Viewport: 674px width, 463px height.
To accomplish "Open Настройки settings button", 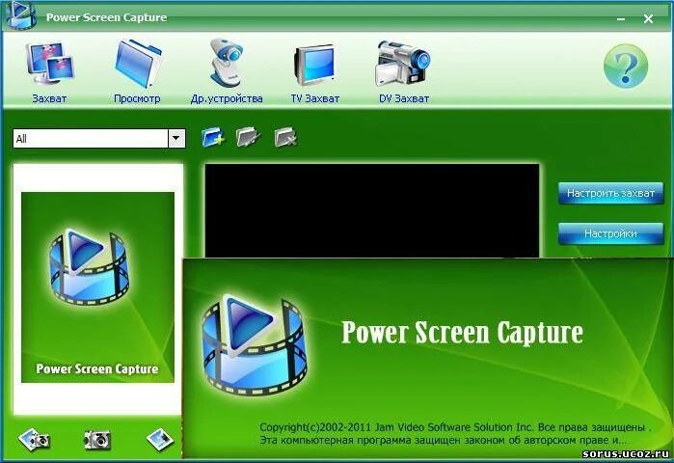I will (610, 233).
